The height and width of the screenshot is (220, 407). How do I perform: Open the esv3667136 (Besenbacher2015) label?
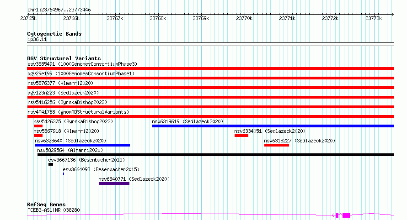pos(86,160)
